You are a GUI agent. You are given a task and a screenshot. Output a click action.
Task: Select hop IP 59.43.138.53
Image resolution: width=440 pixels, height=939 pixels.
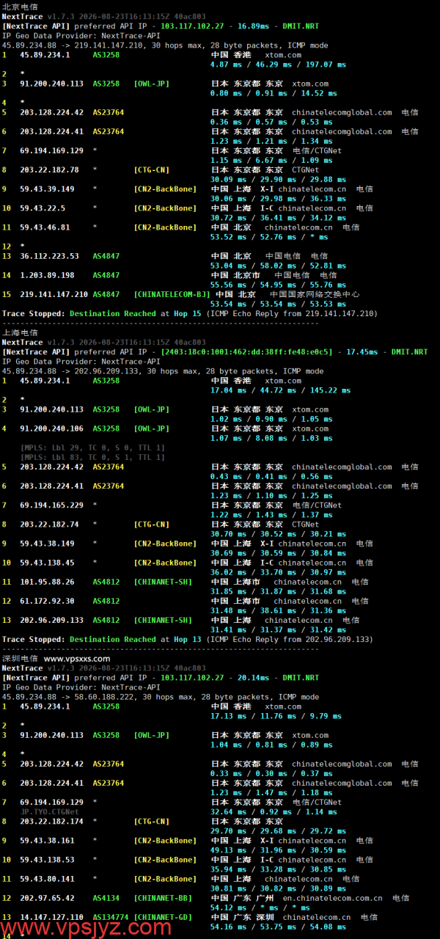pyautogui.click(x=47, y=860)
